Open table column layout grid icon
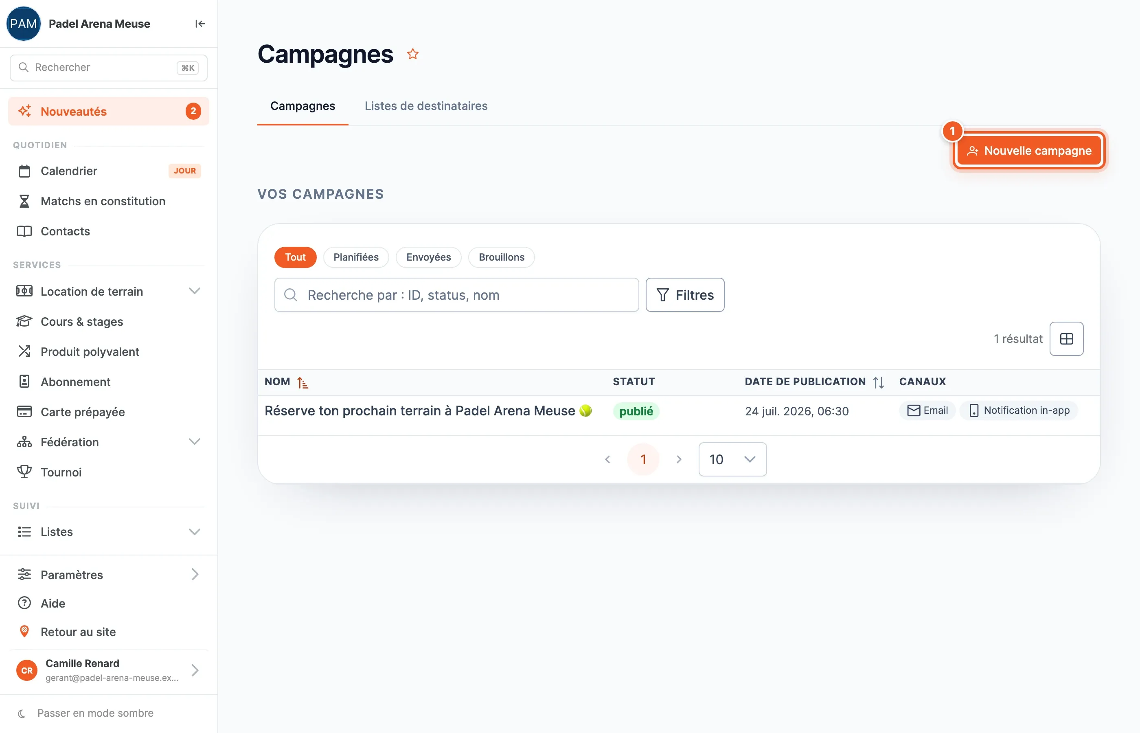The width and height of the screenshot is (1140, 733). click(x=1066, y=339)
